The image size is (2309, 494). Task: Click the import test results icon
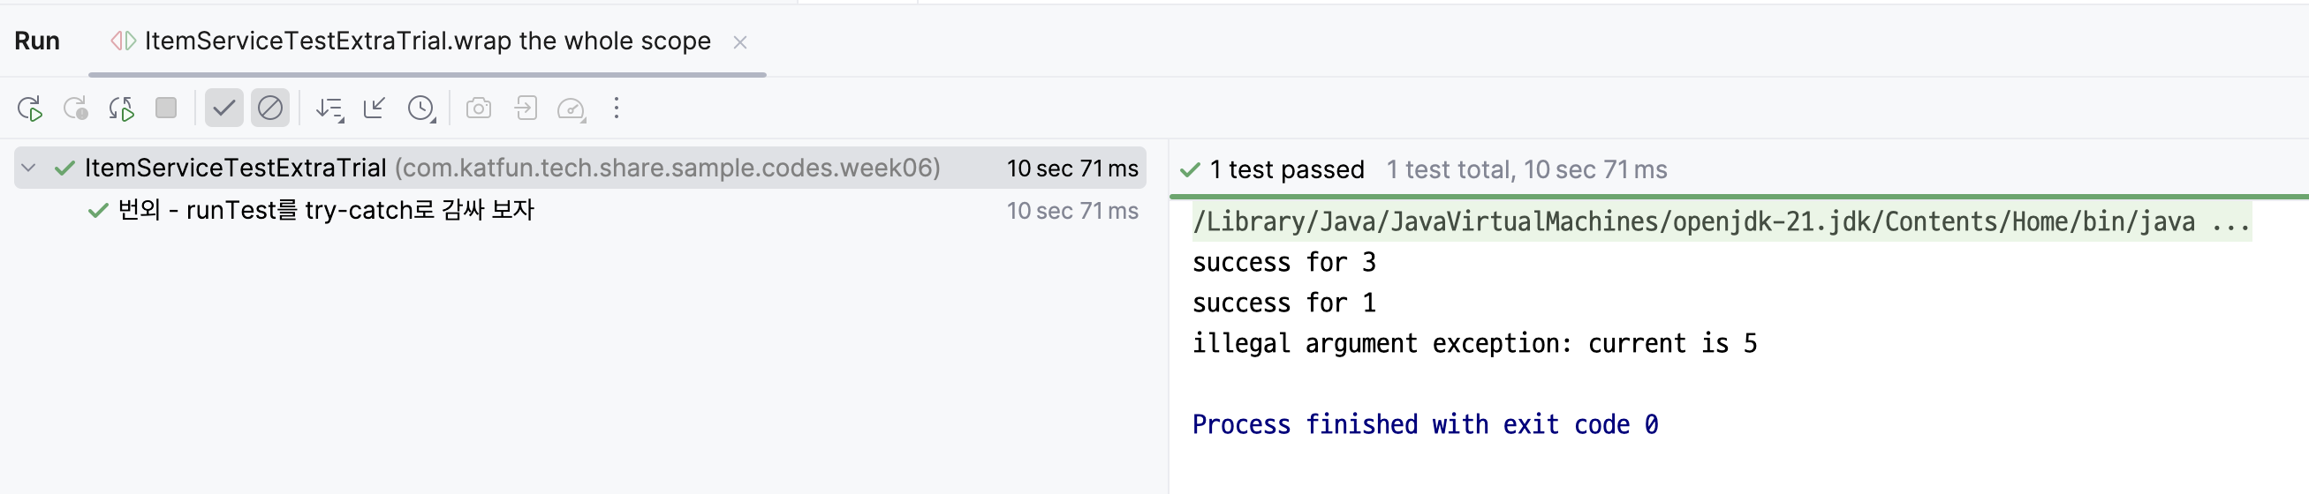coord(526,109)
